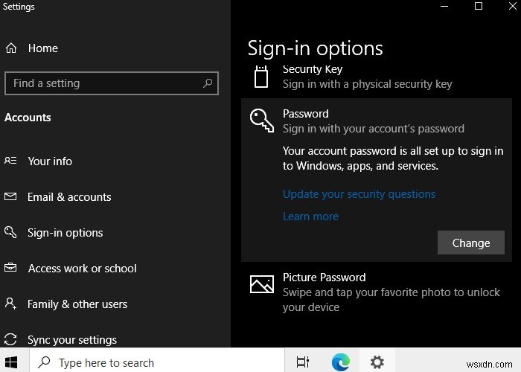The image size is (521, 372).
Task: Launch Microsoft Edge from the taskbar
Action: tap(341, 362)
